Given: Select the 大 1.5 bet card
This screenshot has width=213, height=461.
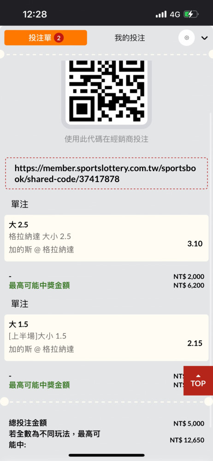Looking at the screenshot, I should point(106,337).
